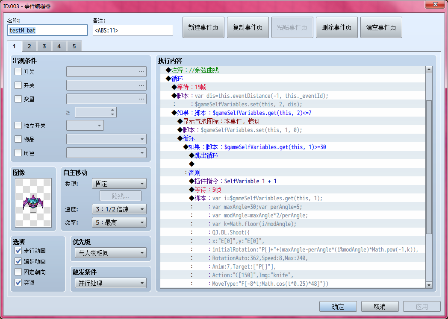Image resolution: width=448 pixels, height=319 pixels.
Task: Expand the 触发条件 并行处理 dropdown
Action: pyautogui.click(x=111, y=283)
